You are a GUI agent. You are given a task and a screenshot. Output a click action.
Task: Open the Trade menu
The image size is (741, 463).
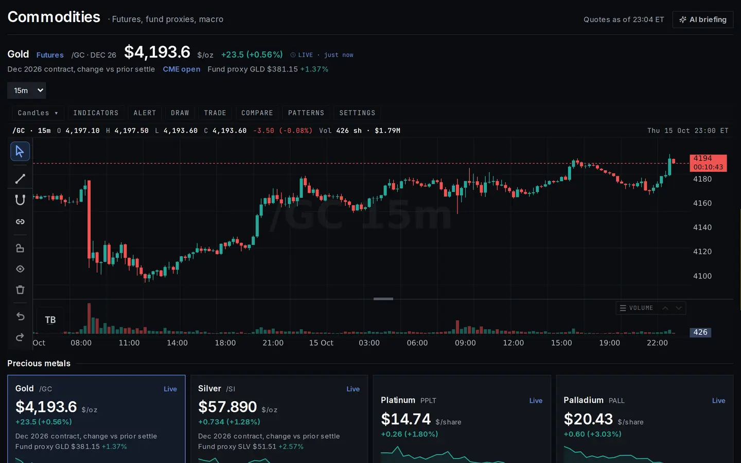click(x=215, y=113)
